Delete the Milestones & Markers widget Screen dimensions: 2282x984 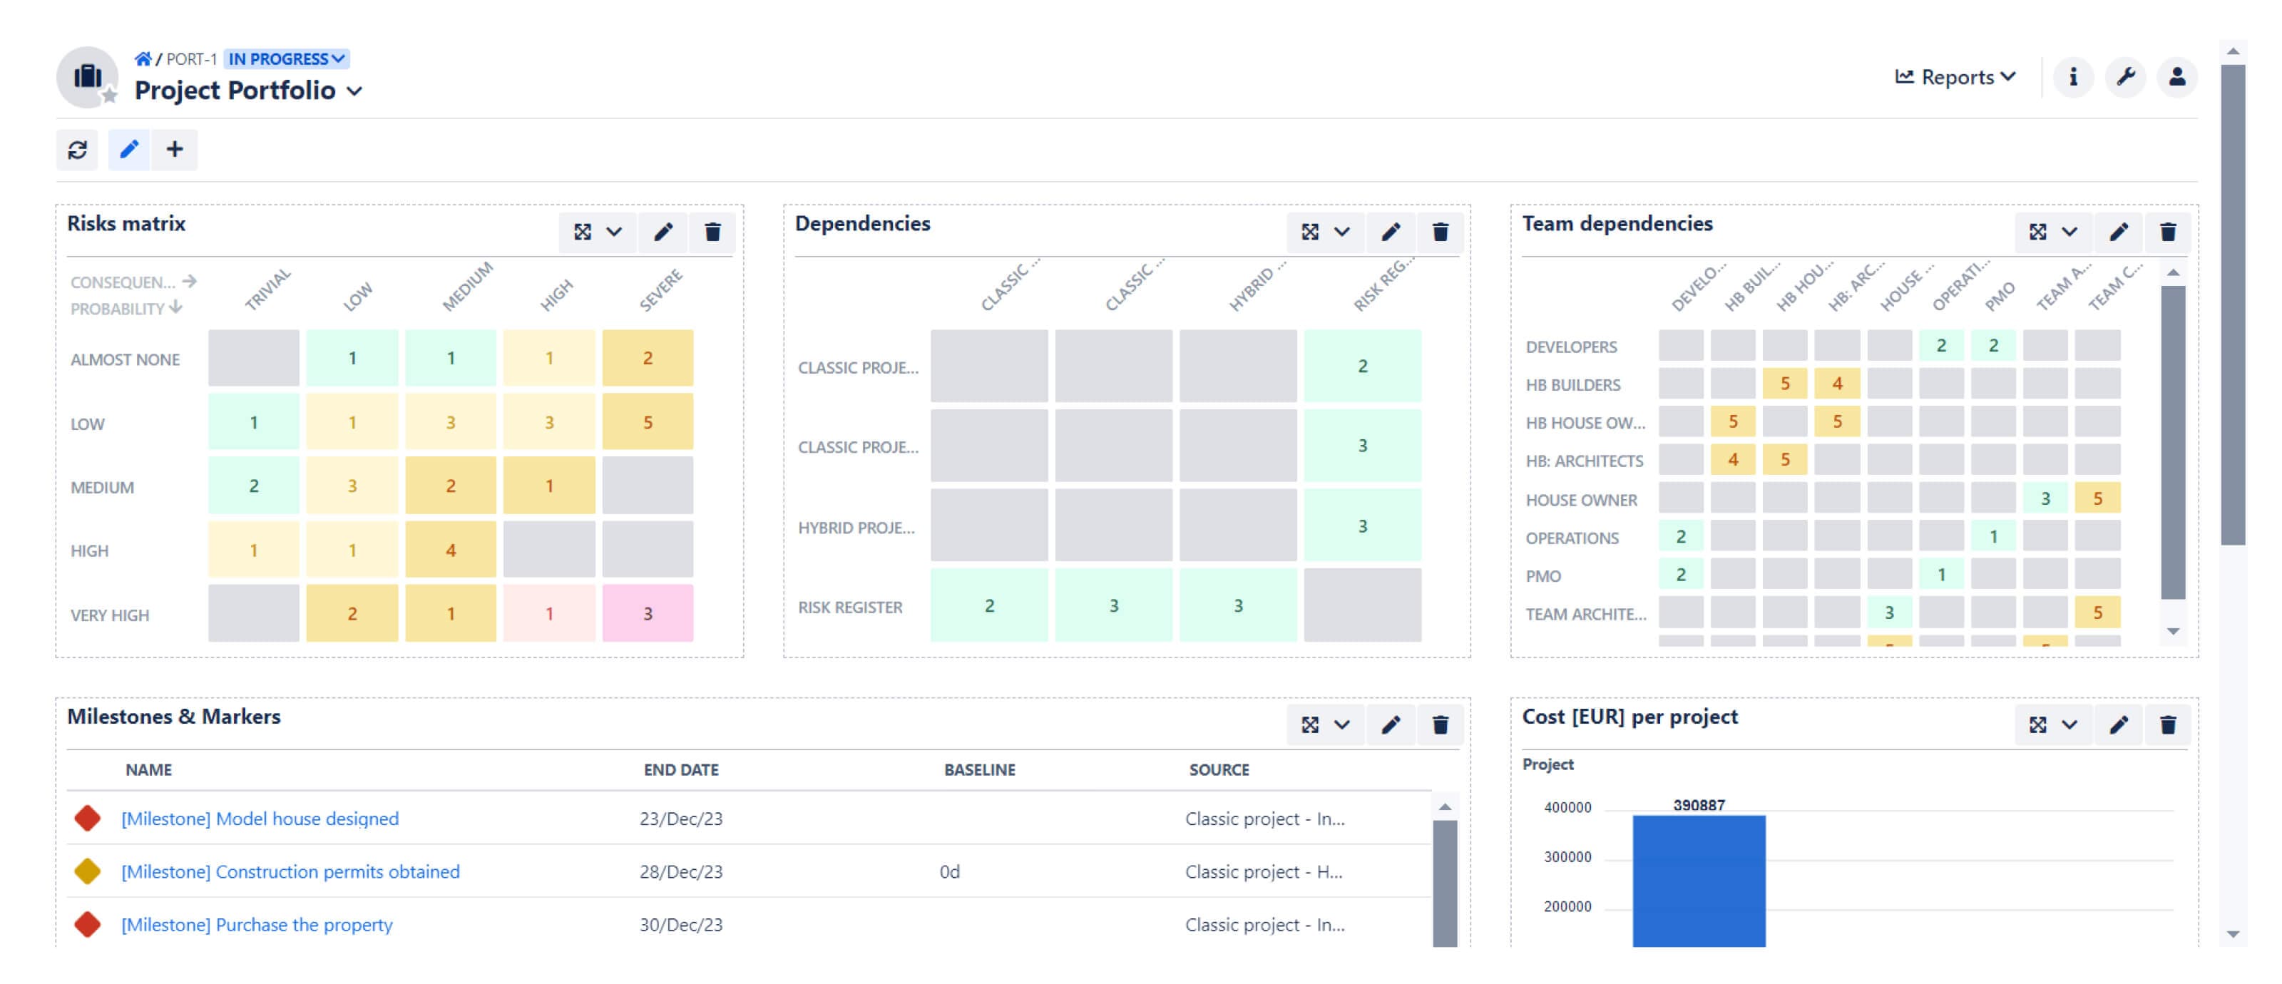click(x=1441, y=725)
